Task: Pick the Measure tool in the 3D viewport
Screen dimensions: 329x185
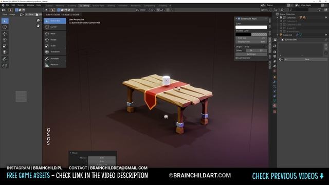Action: pyautogui.click(x=55, y=65)
